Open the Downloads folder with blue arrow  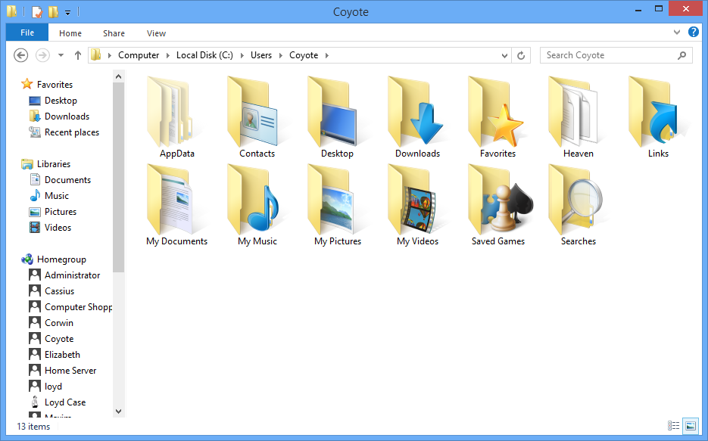click(x=416, y=111)
